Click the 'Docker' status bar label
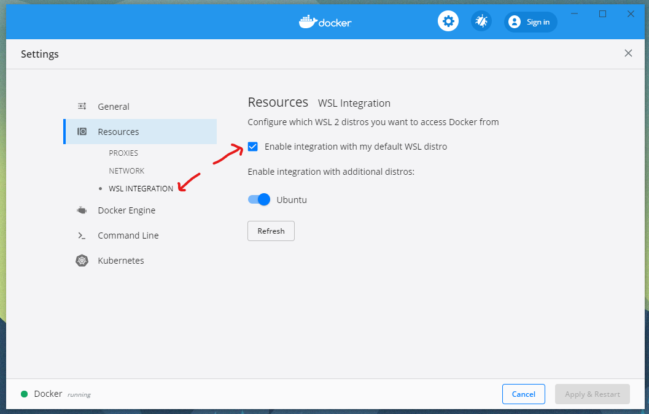 tap(48, 394)
